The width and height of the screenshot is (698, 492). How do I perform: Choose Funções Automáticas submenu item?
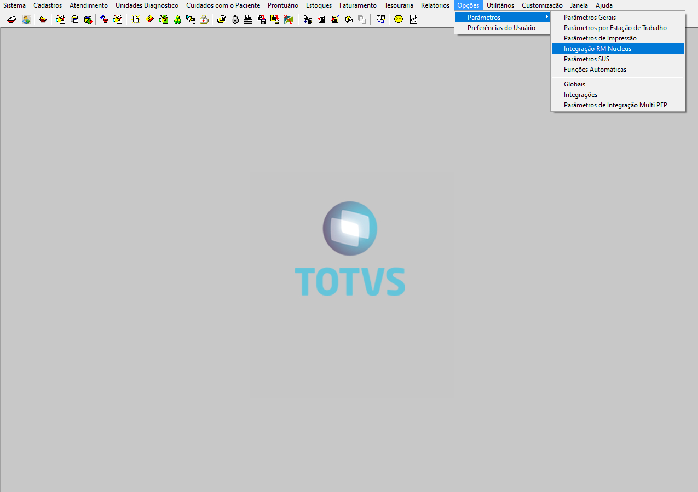[x=618, y=70]
